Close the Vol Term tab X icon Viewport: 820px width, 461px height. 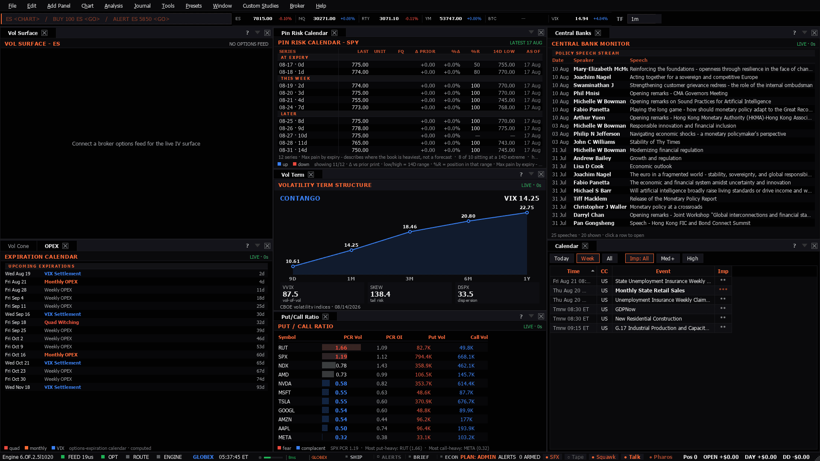(311, 175)
